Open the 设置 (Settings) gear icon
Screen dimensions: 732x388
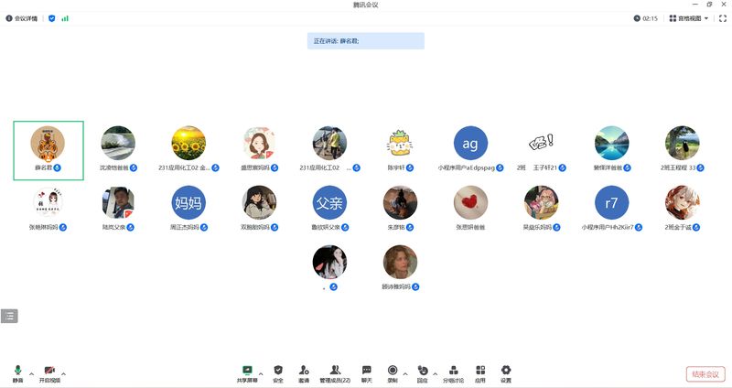pyautogui.click(x=506, y=372)
